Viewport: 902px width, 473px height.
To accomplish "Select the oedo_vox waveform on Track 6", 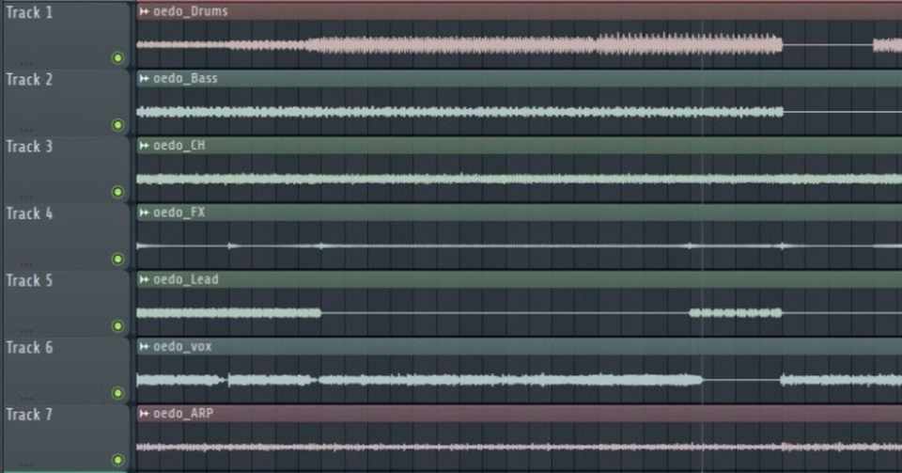I will [x=519, y=380].
